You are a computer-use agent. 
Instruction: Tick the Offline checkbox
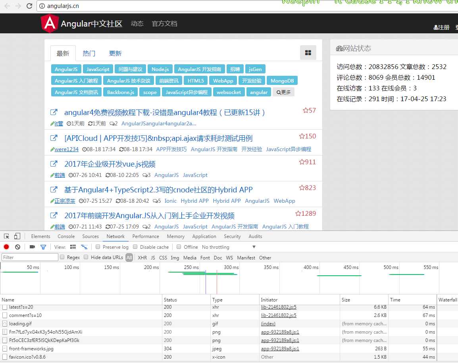click(179, 247)
